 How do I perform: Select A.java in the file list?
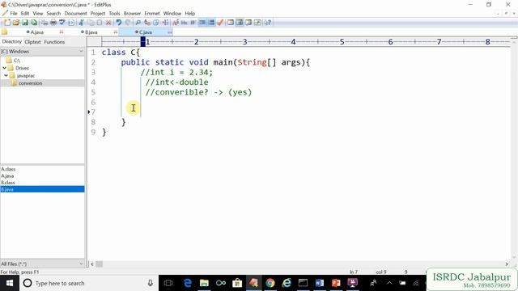pyautogui.click(x=7, y=176)
